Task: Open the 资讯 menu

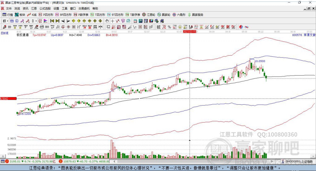Action: [25, 8]
